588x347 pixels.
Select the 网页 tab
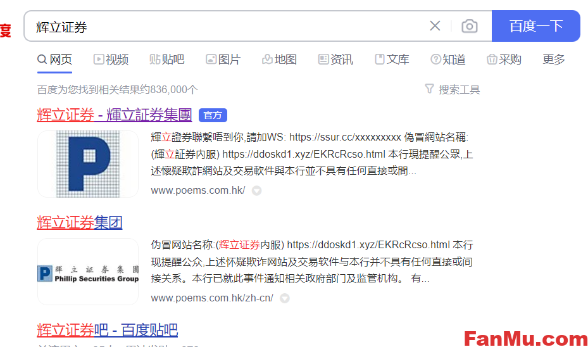55,60
